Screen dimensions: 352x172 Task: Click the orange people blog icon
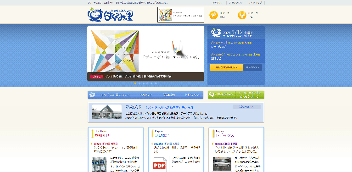(242, 15)
